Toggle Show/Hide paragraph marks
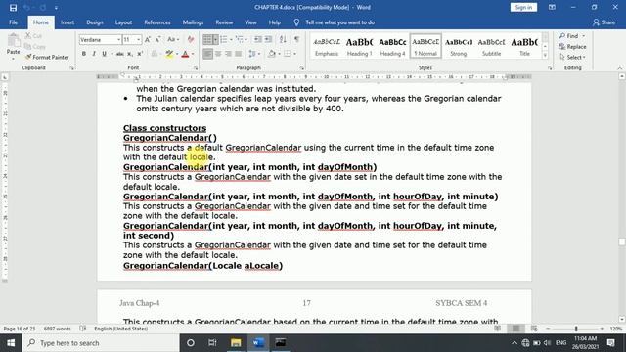 click(296, 39)
